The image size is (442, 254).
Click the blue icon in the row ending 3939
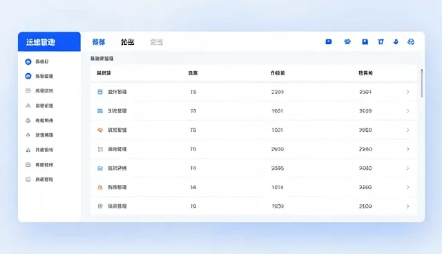pyautogui.click(x=100, y=111)
